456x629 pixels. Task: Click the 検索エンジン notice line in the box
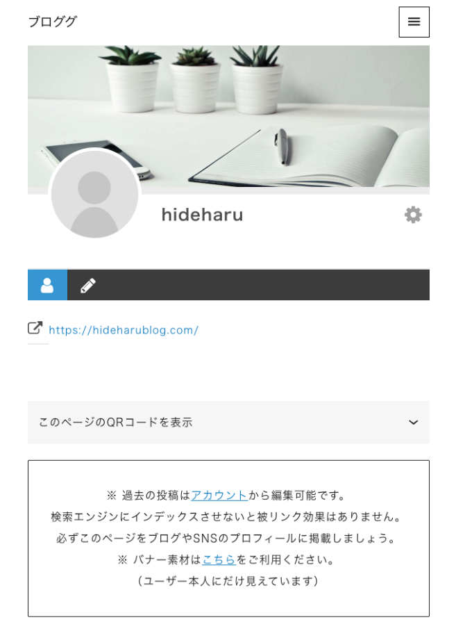point(227,516)
